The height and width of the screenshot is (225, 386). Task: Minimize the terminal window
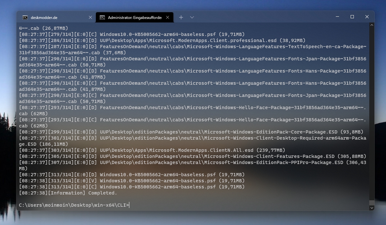[x=337, y=17]
